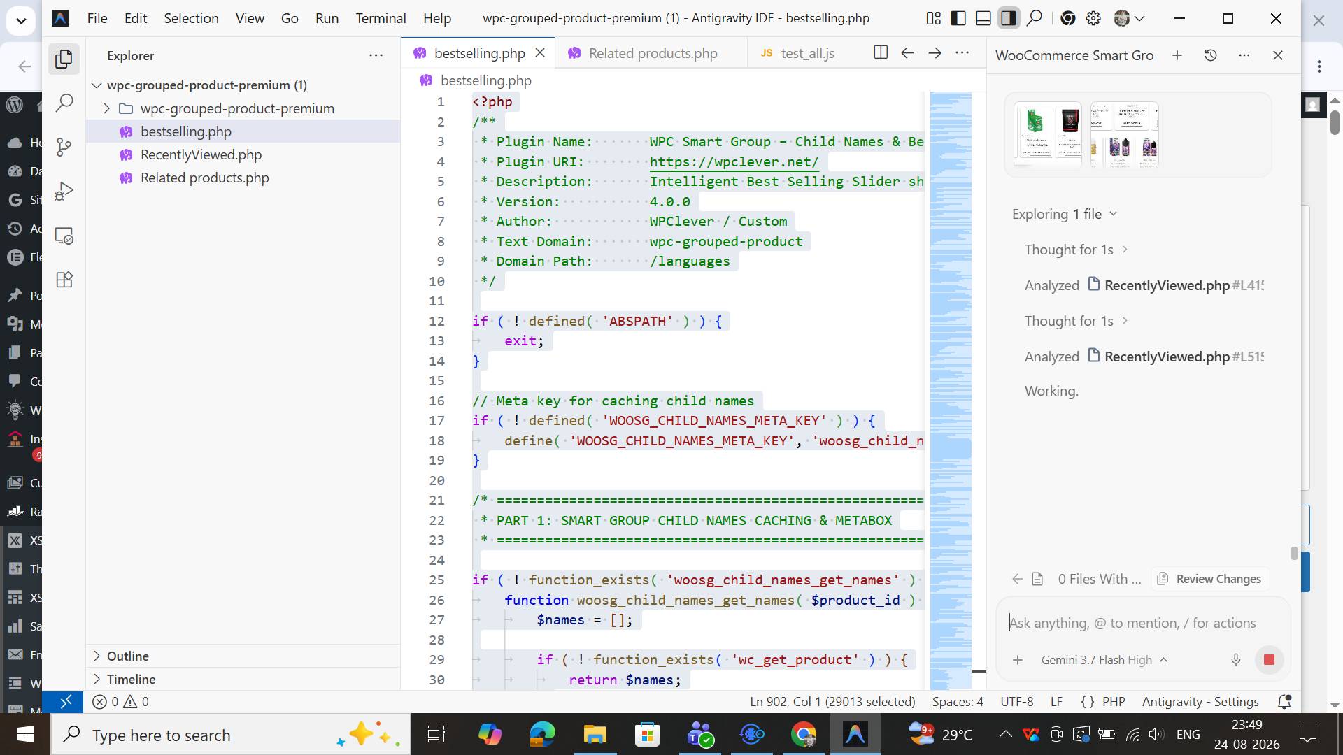The height and width of the screenshot is (755, 1343).
Task: Open the Terminal menu
Action: (381, 18)
